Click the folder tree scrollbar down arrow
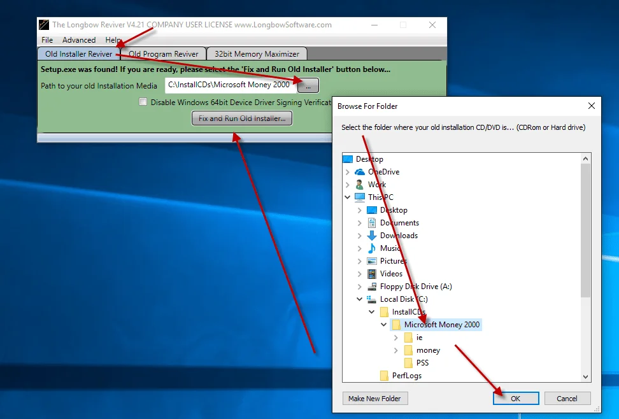This screenshot has height=419, width=619. coord(585,377)
